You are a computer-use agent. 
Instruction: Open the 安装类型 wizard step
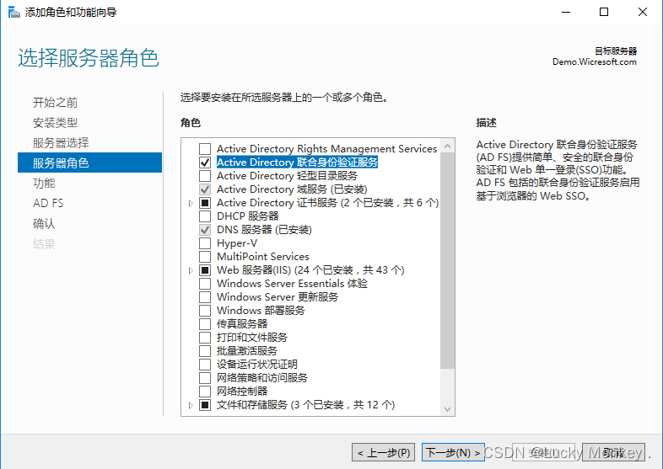tap(55, 122)
